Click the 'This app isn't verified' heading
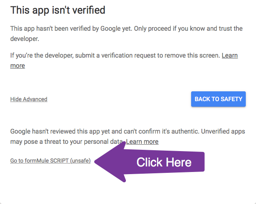Viewport: 256px width, 204px height. [x=58, y=9]
